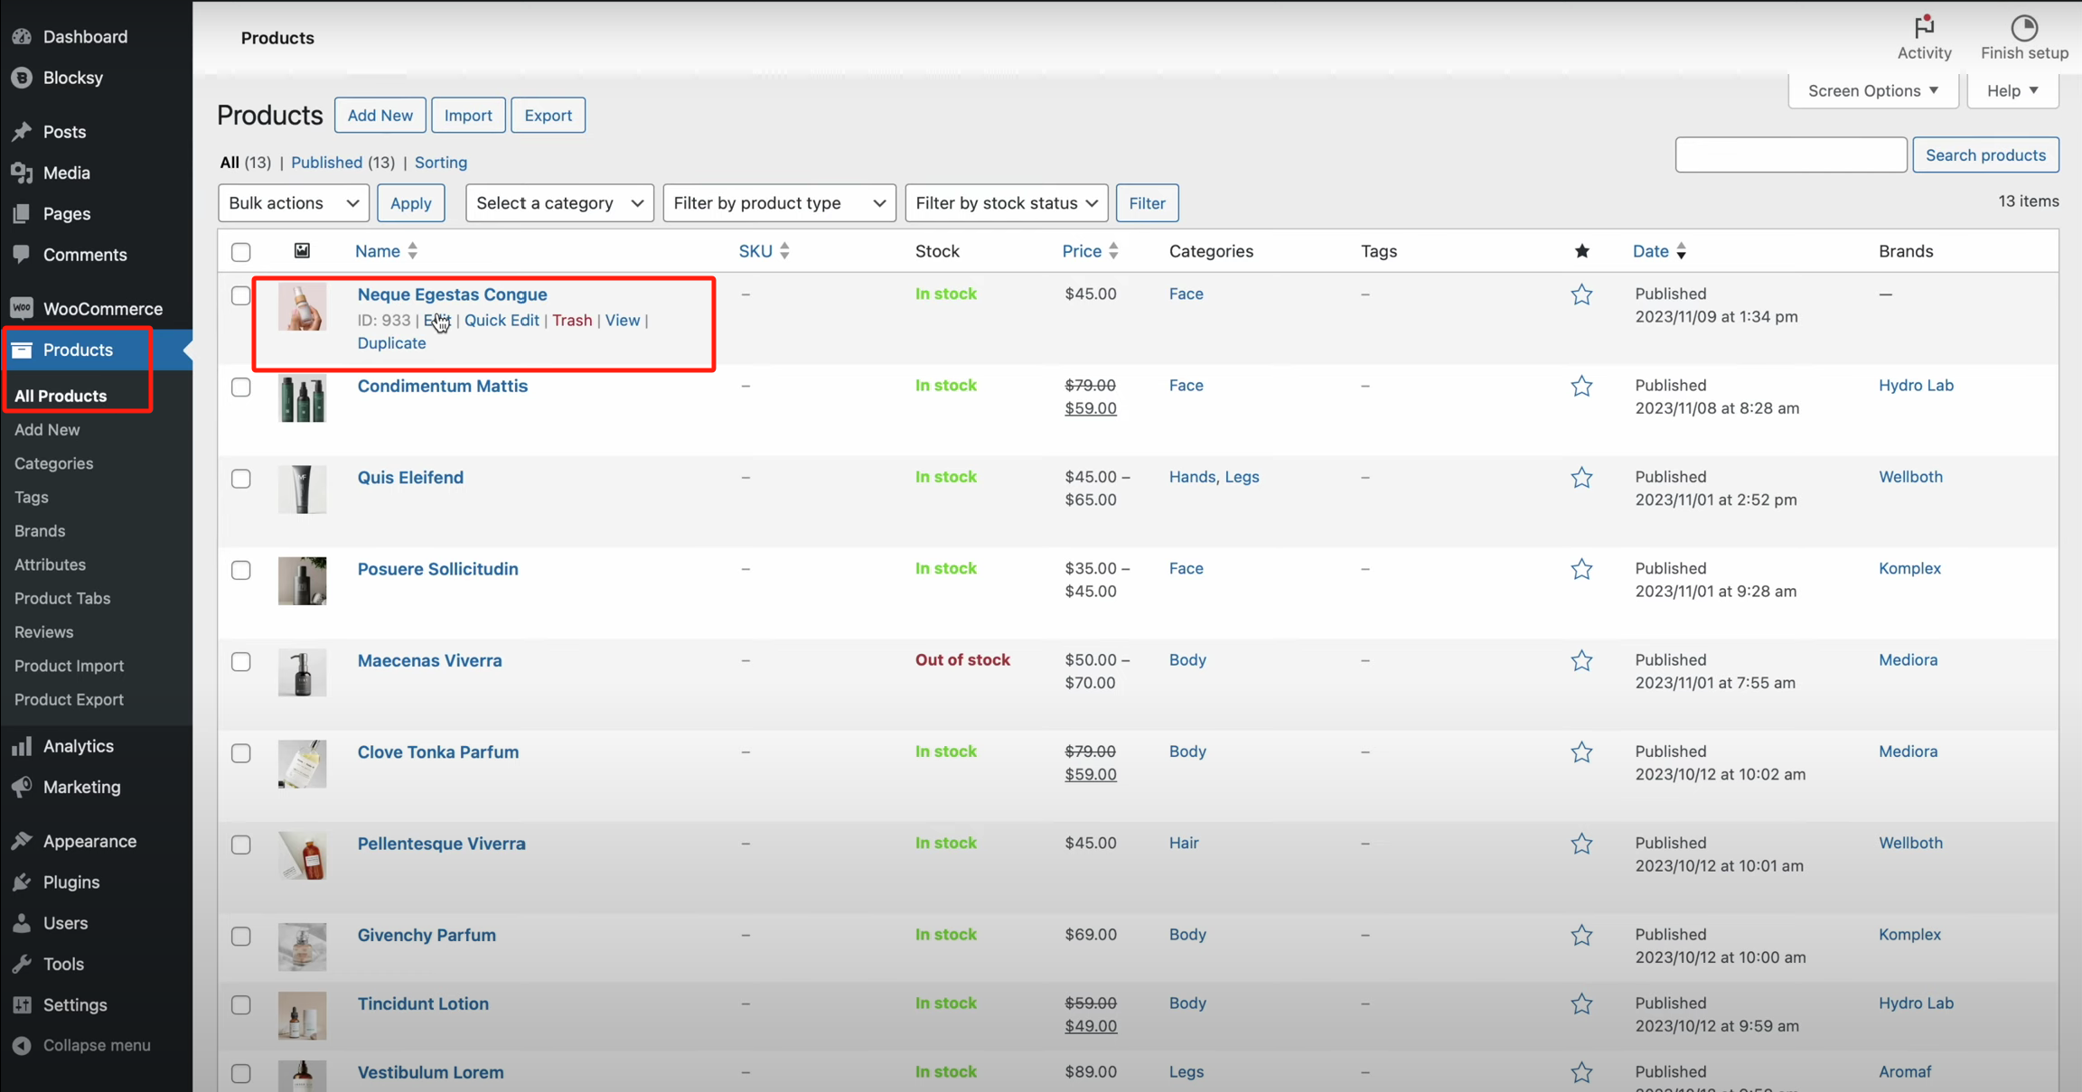This screenshot has height=1092, width=2082.
Task: Click the featured star column header
Action: pos(1581,251)
